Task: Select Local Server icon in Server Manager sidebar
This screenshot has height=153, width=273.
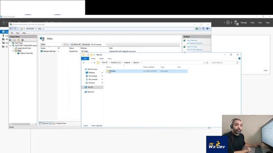Action: tap(3, 35)
